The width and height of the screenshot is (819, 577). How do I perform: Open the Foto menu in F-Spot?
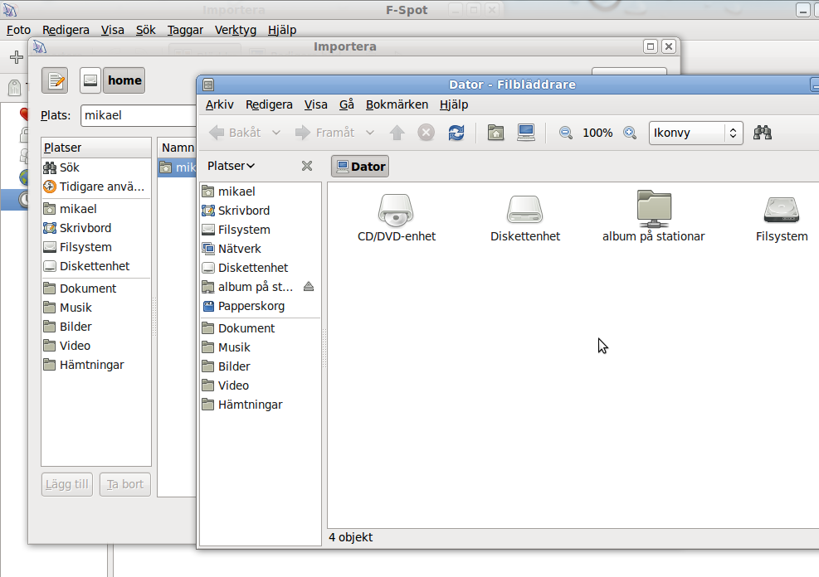click(19, 30)
